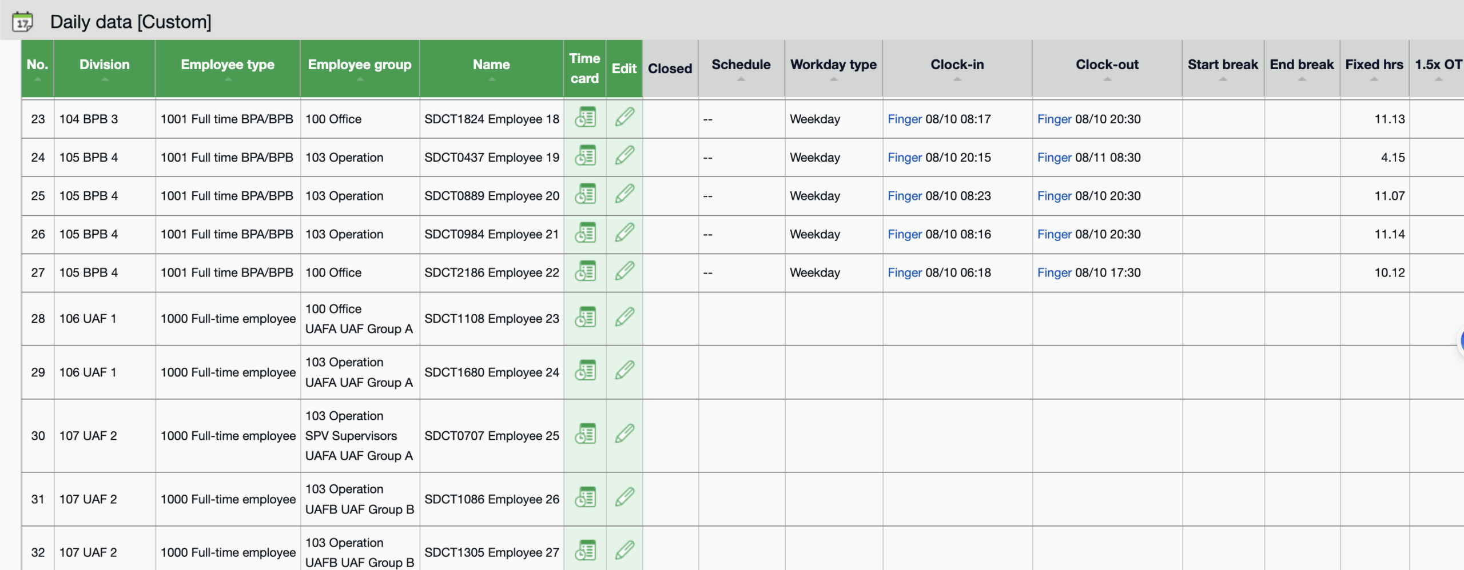1464x570 pixels.
Task: Sort by Employee type header
Action: [228, 65]
